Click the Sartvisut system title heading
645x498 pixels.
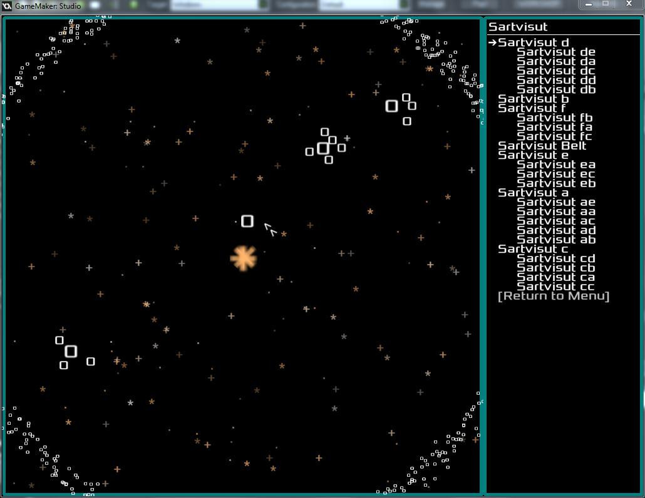pos(518,27)
